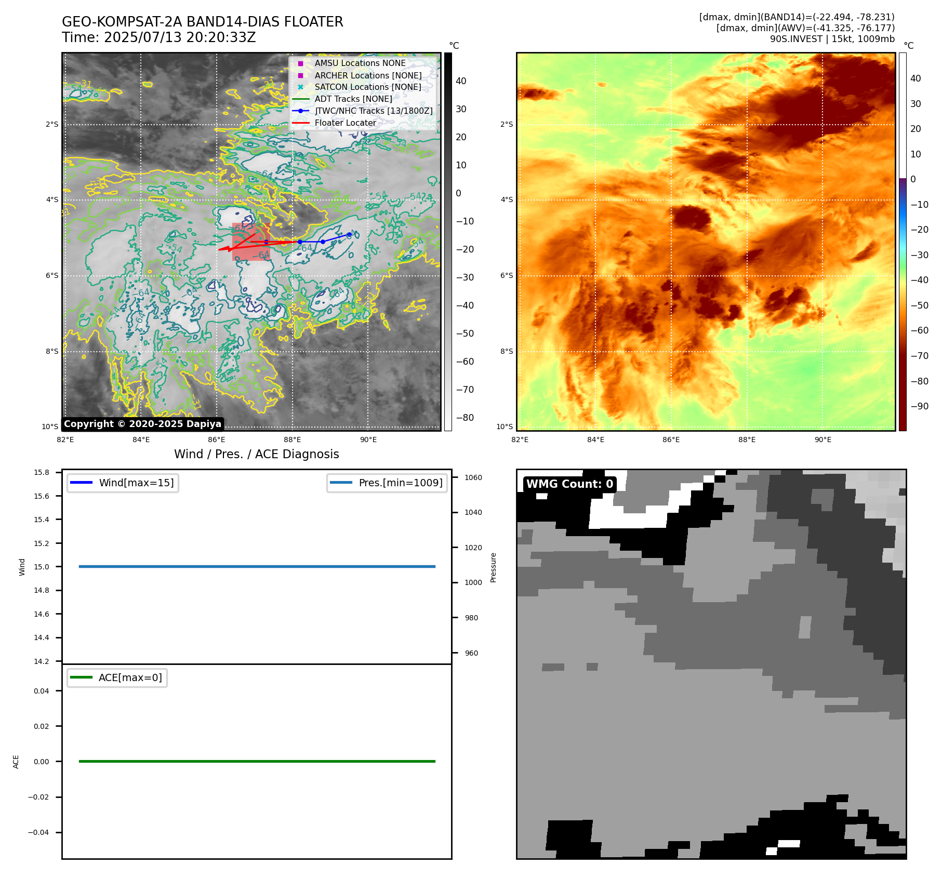Select the red floater locator box on the map
Screen dimensions: 942x878
click(251, 242)
